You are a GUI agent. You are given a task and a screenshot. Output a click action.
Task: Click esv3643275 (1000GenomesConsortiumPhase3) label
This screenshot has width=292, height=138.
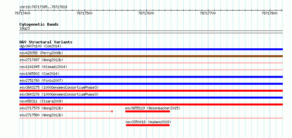point(59,87)
